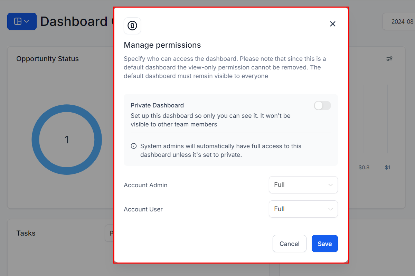Click the date range field showing 2024-08

pos(399,21)
